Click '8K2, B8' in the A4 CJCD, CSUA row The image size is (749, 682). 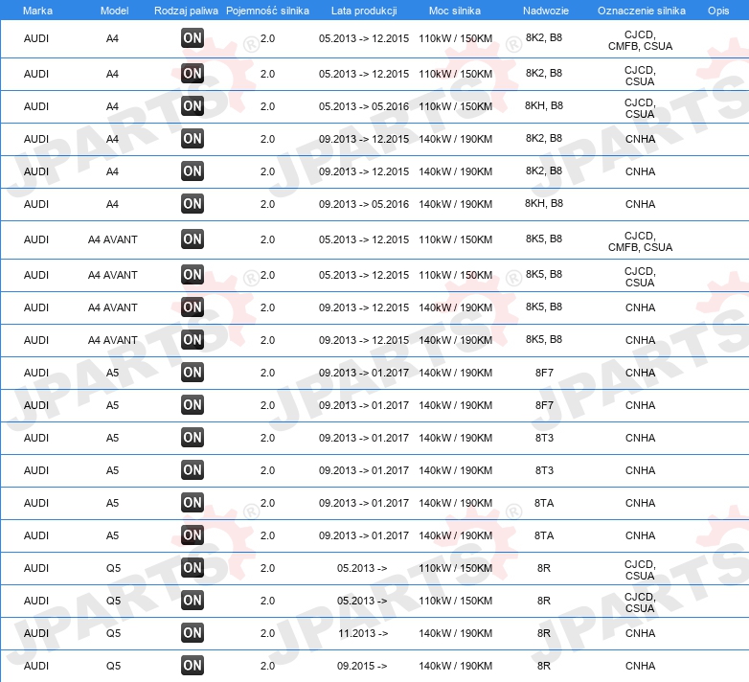point(544,73)
